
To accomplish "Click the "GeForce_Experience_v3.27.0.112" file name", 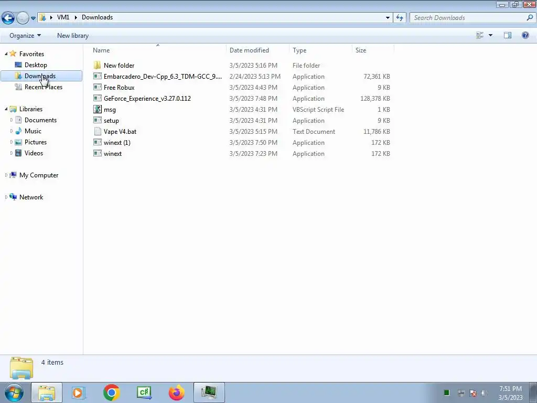I will (x=147, y=98).
